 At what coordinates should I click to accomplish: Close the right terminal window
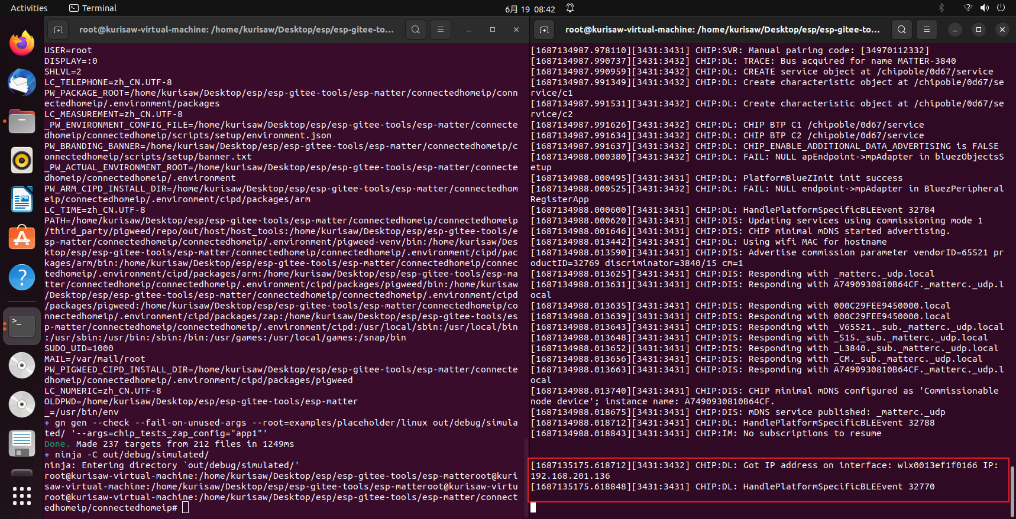click(1002, 30)
